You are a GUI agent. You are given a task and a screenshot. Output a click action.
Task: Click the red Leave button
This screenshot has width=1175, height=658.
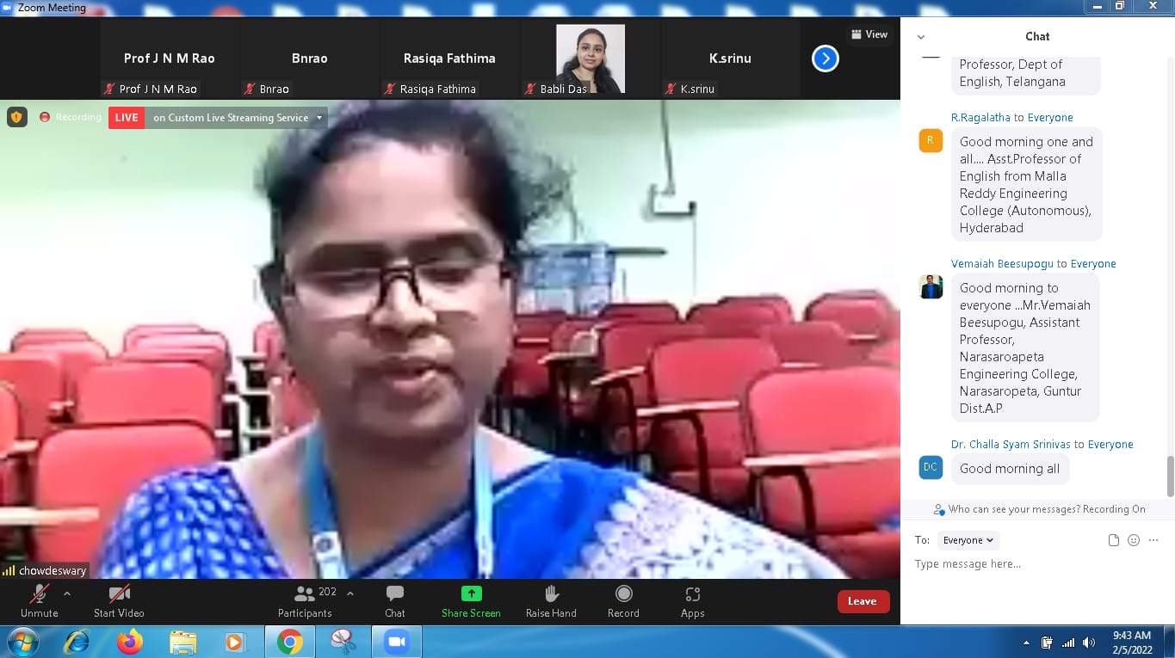(863, 601)
